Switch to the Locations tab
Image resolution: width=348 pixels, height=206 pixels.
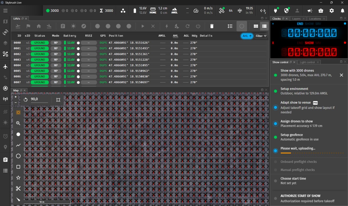click(x=315, y=18)
